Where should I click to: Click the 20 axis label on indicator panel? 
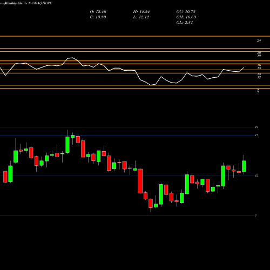click(259, 53)
